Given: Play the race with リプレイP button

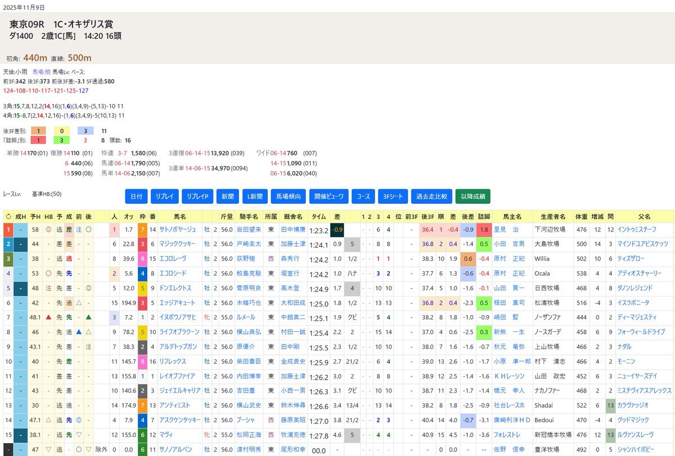Looking at the screenshot, I should point(197,197).
